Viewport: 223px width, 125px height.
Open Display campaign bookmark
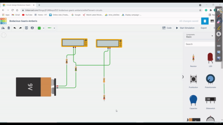(x=132, y=15)
